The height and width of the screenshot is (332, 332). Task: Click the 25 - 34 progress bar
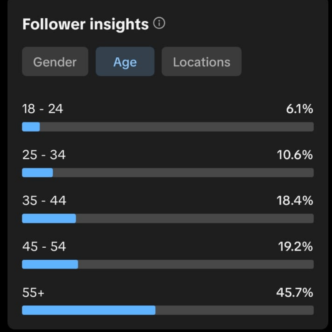coord(168,173)
